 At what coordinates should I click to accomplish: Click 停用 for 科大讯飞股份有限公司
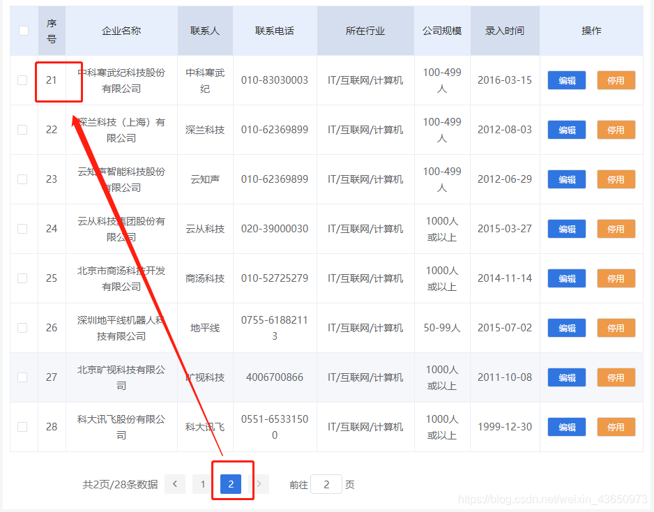(616, 427)
